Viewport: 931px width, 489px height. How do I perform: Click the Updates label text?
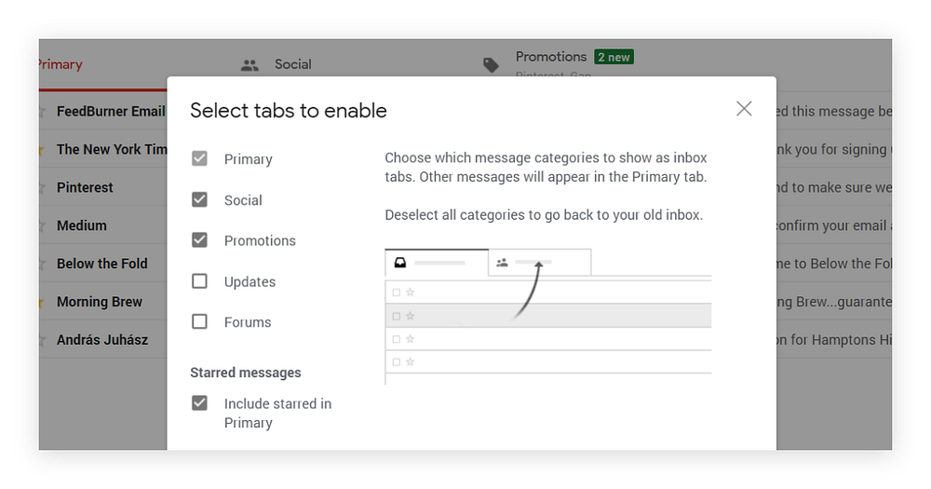tap(250, 281)
